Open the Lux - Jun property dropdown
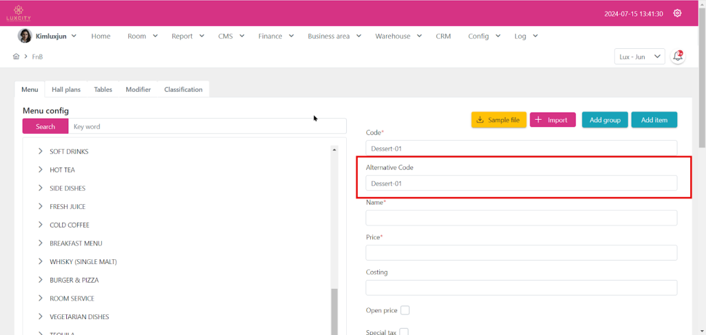This screenshot has width=706, height=335. [638, 57]
